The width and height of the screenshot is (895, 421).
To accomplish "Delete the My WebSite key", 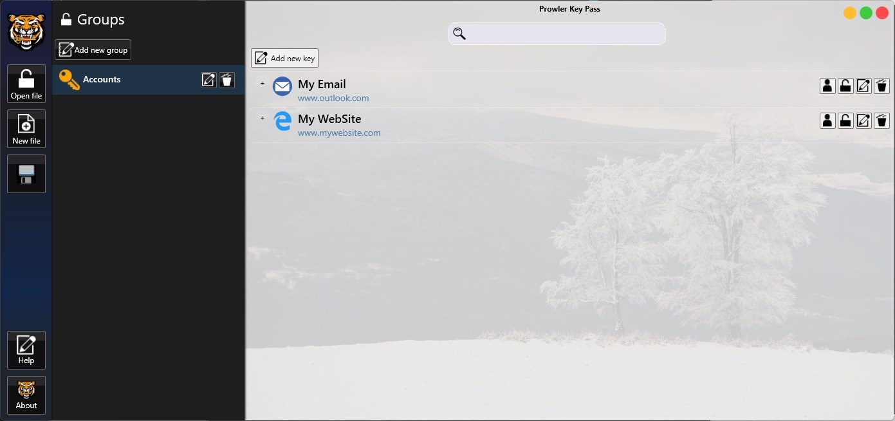I will (x=881, y=120).
